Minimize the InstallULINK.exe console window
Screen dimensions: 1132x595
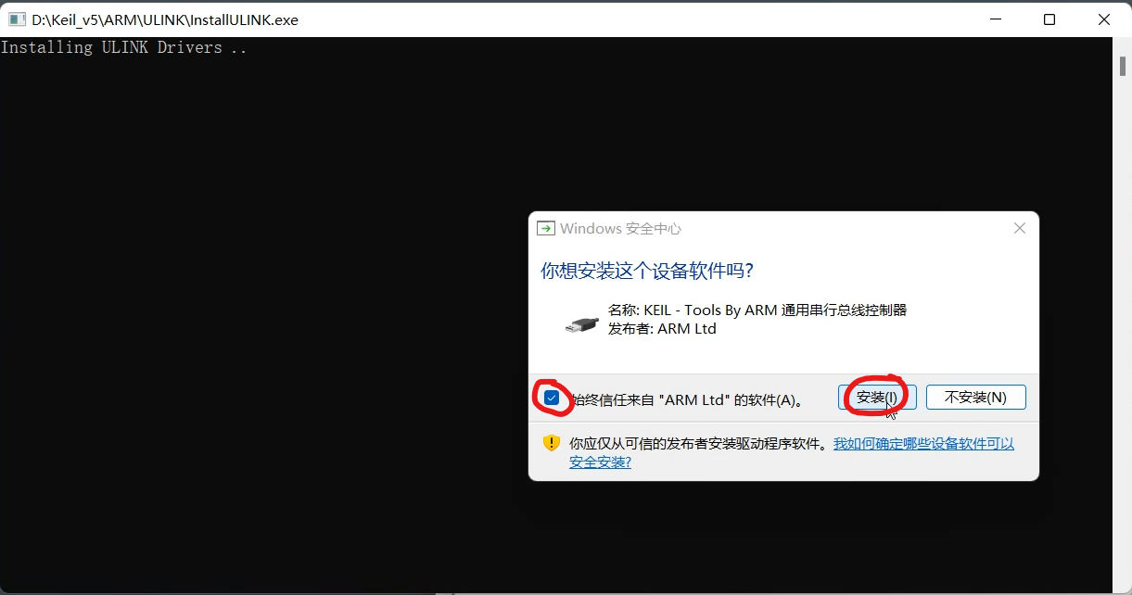coord(996,19)
